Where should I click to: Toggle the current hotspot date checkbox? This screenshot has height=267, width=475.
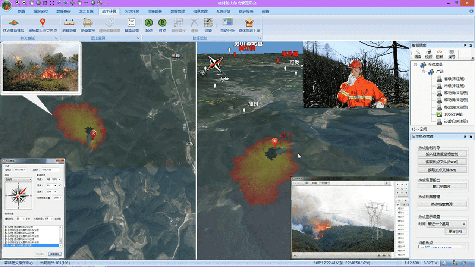coord(422,248)
